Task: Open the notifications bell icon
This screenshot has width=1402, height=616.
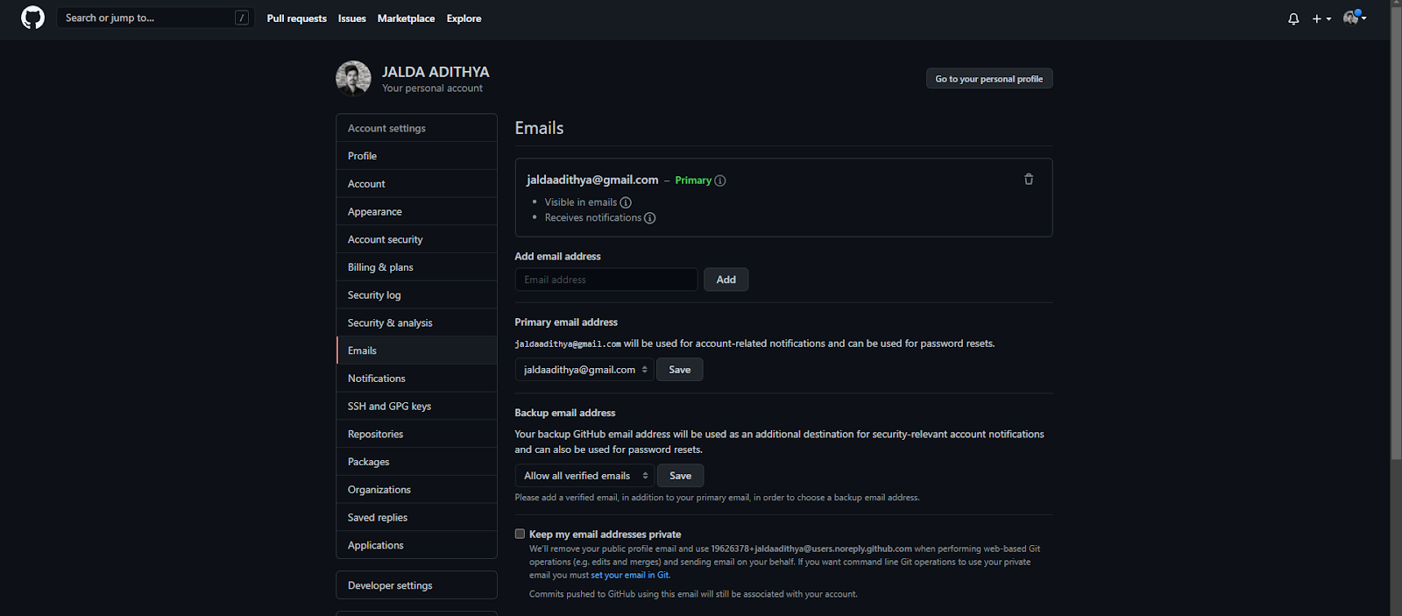Action: pos(1293,18)
